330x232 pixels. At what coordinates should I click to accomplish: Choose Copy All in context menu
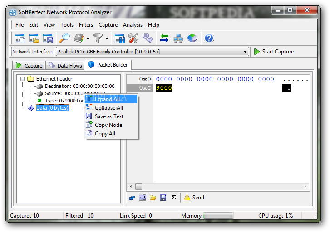[111, 133]
